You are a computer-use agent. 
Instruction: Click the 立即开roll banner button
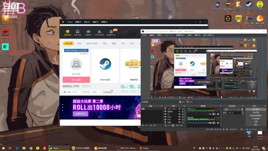pyautogui.click(x=80, y=114)
